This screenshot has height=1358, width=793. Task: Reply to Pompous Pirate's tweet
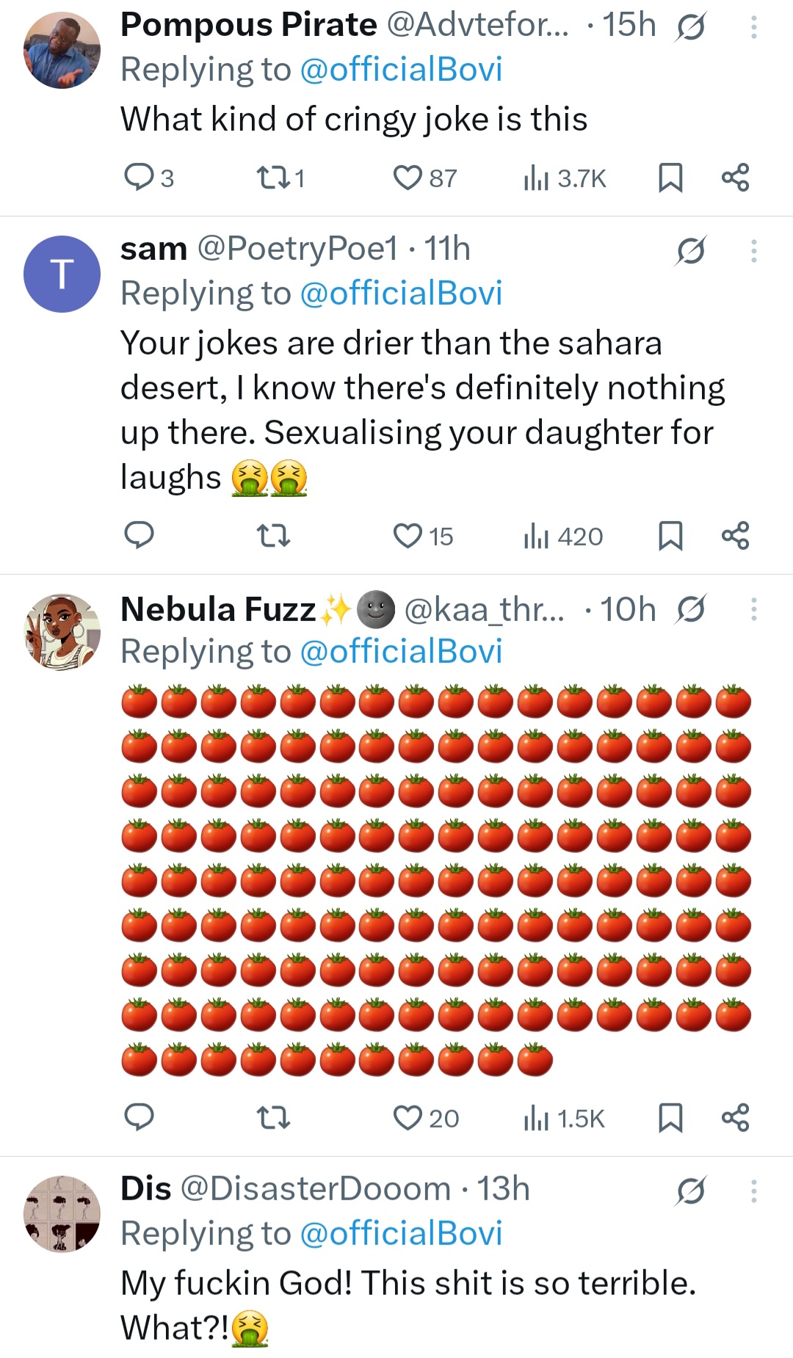[x=139, y=178]
